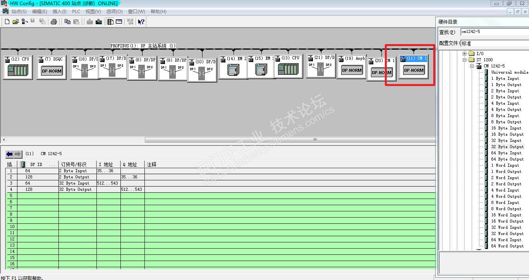Open the 视图(V) menu

click(x=93, y=12)
